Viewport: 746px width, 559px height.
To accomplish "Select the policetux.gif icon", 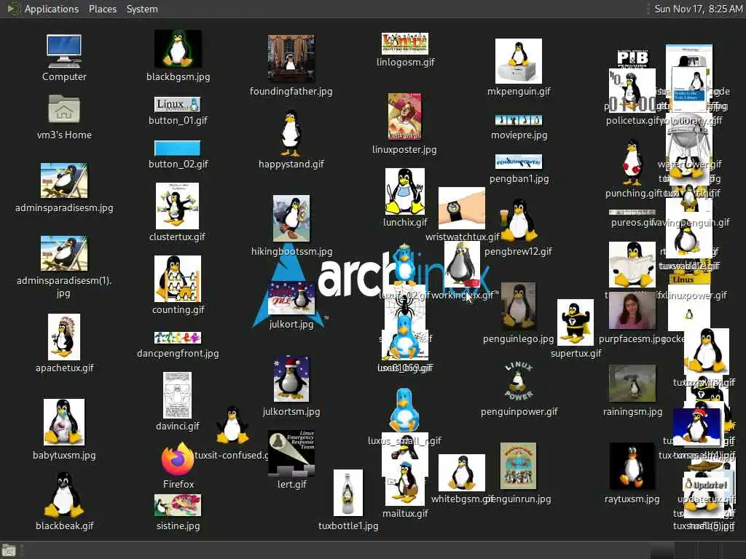I will 632,90.
